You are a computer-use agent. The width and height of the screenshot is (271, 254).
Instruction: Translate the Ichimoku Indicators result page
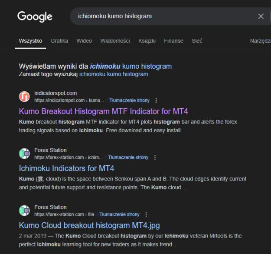128,157
